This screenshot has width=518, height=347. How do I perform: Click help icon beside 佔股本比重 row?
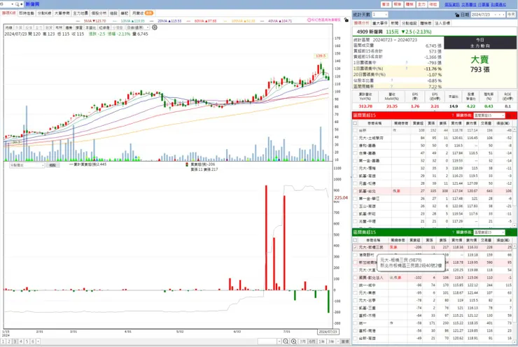(392, 80)
